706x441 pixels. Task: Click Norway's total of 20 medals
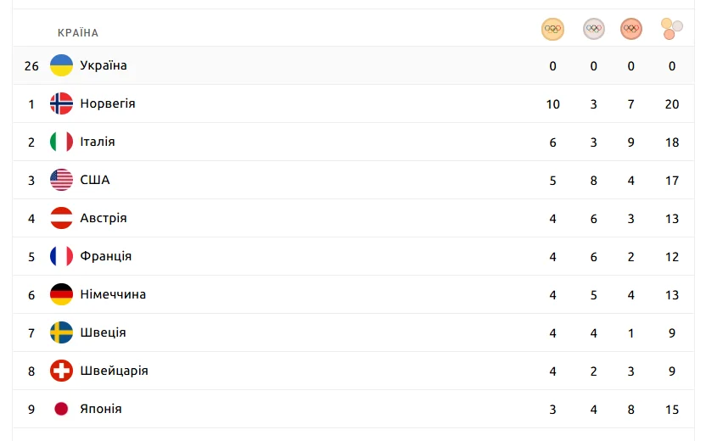click(x=672, y=103)
